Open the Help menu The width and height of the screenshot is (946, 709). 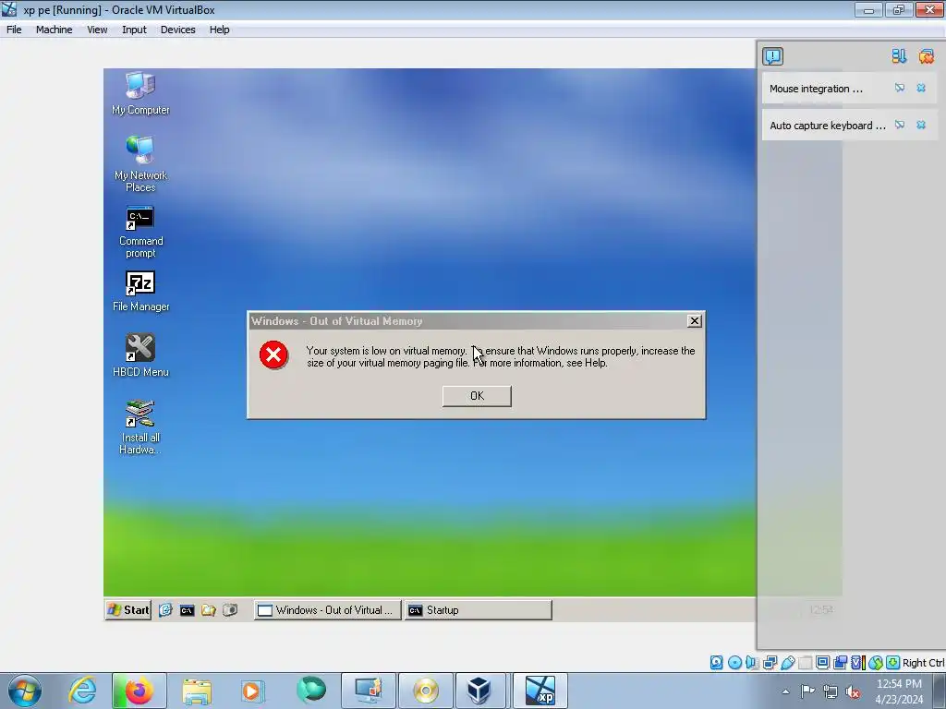[x=219, y=30]
